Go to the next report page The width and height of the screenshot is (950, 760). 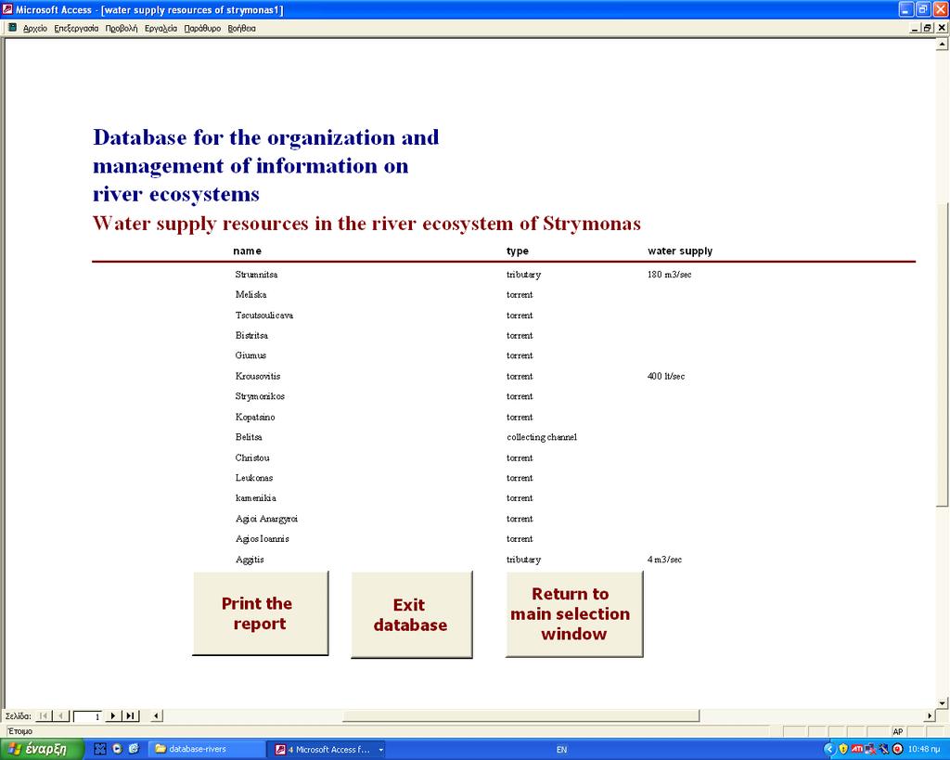pos(113,715)
